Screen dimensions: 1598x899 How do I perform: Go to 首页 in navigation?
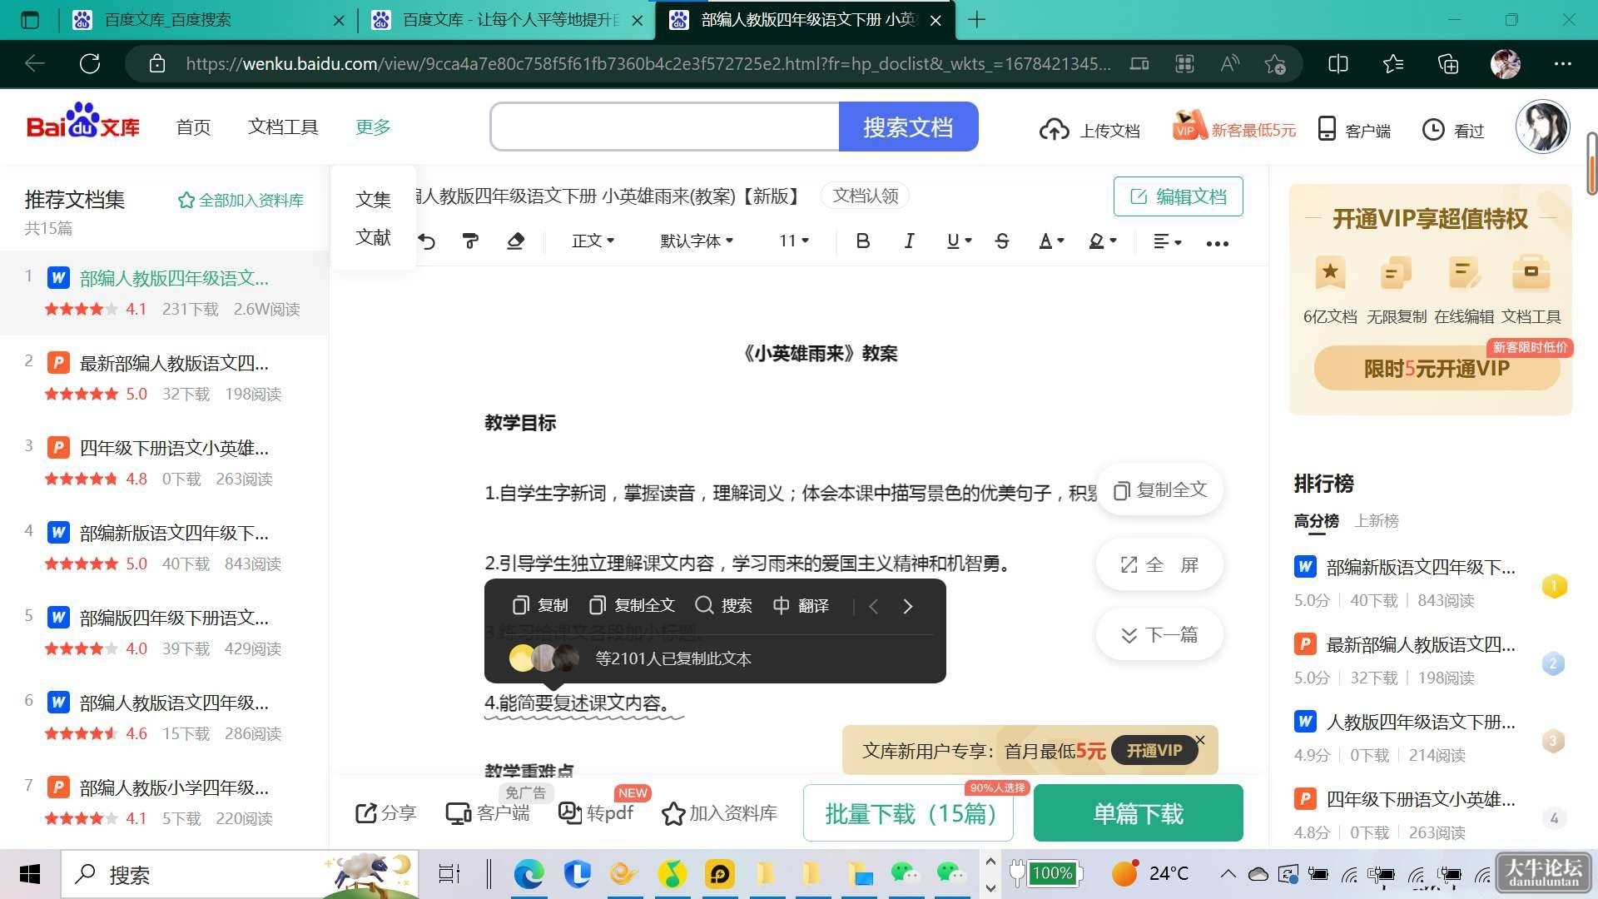click(x=193, y=127)
